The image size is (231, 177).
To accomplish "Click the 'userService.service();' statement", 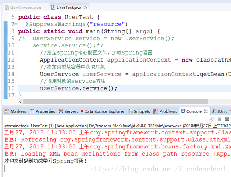I will pyautogui.click(x=79, y=88).
